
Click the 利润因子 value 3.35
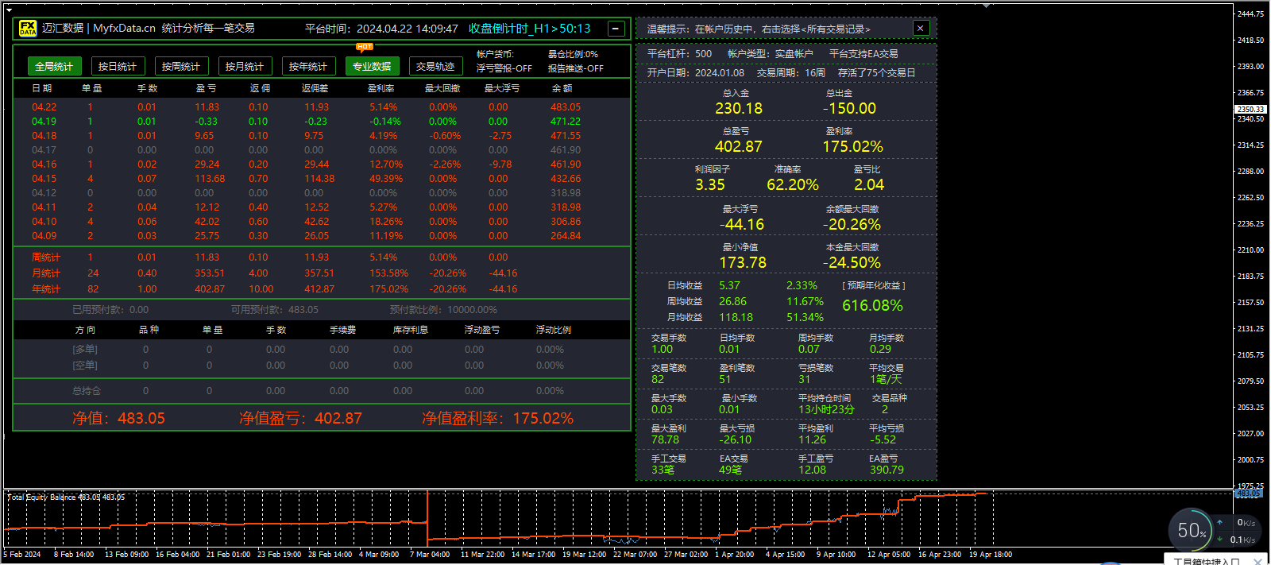[710, 185]
